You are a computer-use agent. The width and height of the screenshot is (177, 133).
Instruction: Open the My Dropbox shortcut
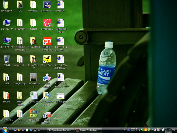pos(47,96)
